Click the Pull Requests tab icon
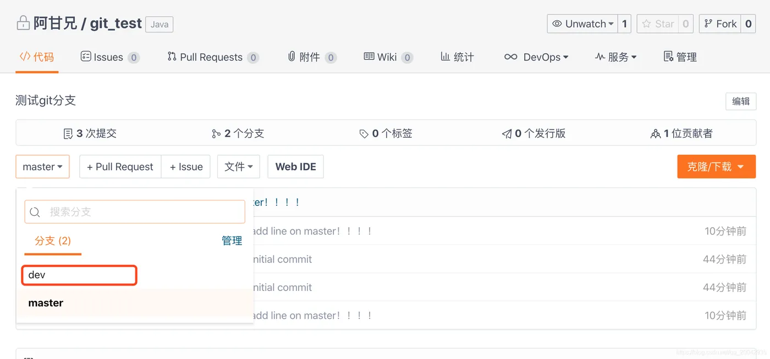The width and height of the screenshot is (770, 359). point(172,57)
